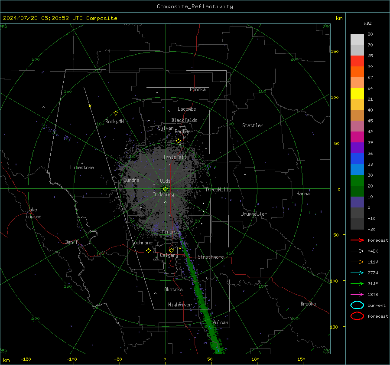Click the 04DK legend label
The height and width of the screenshot is (365, 390).
point(373,251)
